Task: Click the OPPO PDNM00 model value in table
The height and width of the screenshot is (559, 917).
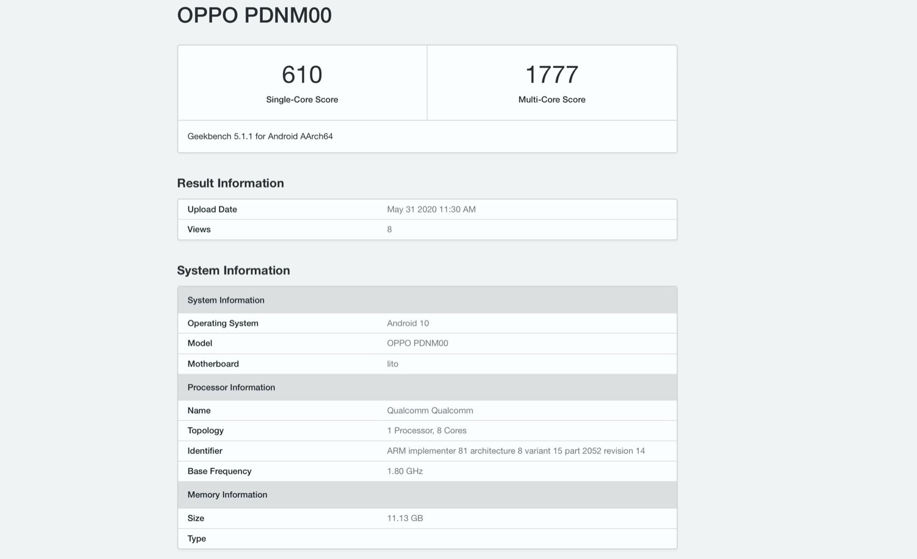Action: [x=418, y=343]
